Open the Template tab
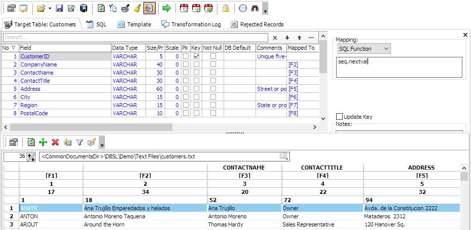 pyautogui.click(x=134, y=24)
